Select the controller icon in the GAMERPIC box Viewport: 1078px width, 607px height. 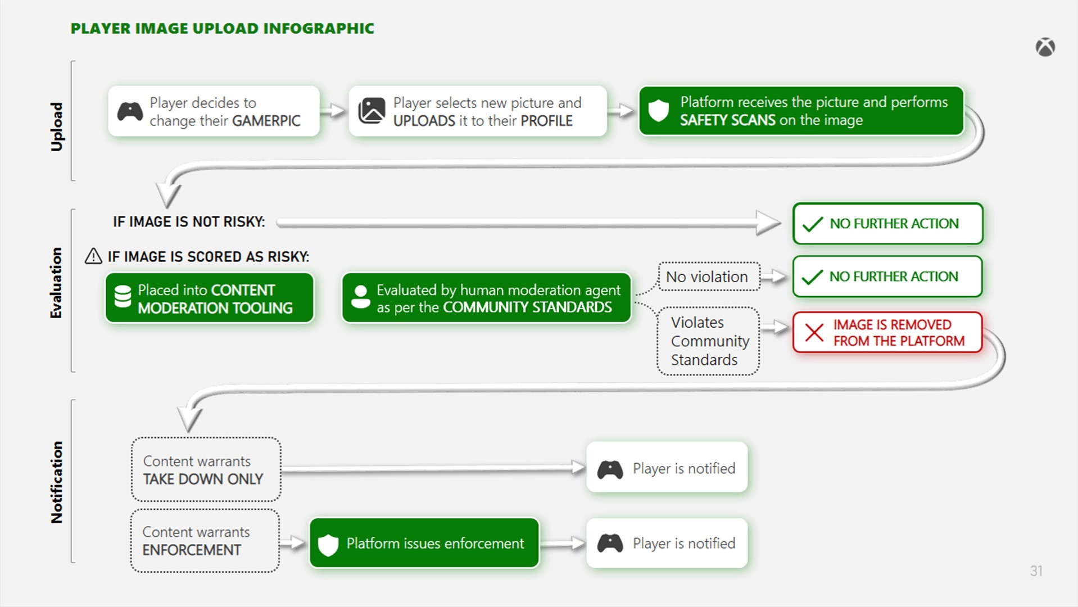pos(130,111)
